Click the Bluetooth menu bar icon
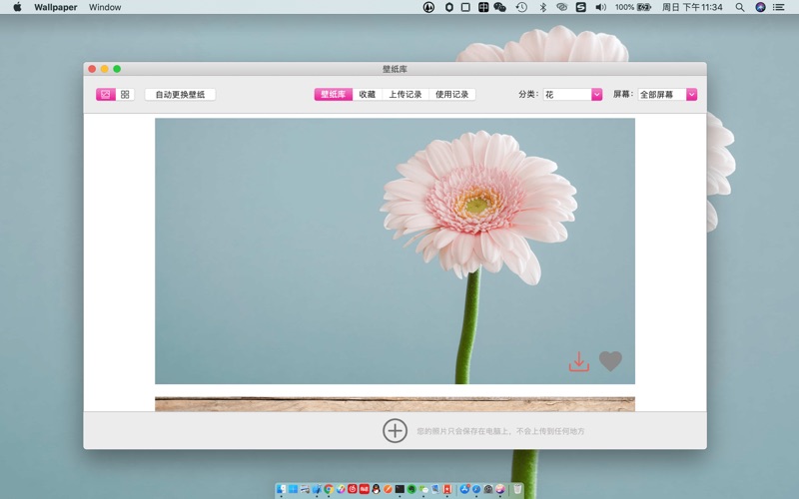This screenshot has height=499, width=799. click(x=543, y=7)
